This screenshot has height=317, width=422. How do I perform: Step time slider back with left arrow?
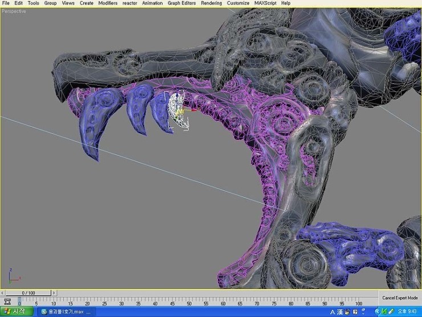pos(2,293)
